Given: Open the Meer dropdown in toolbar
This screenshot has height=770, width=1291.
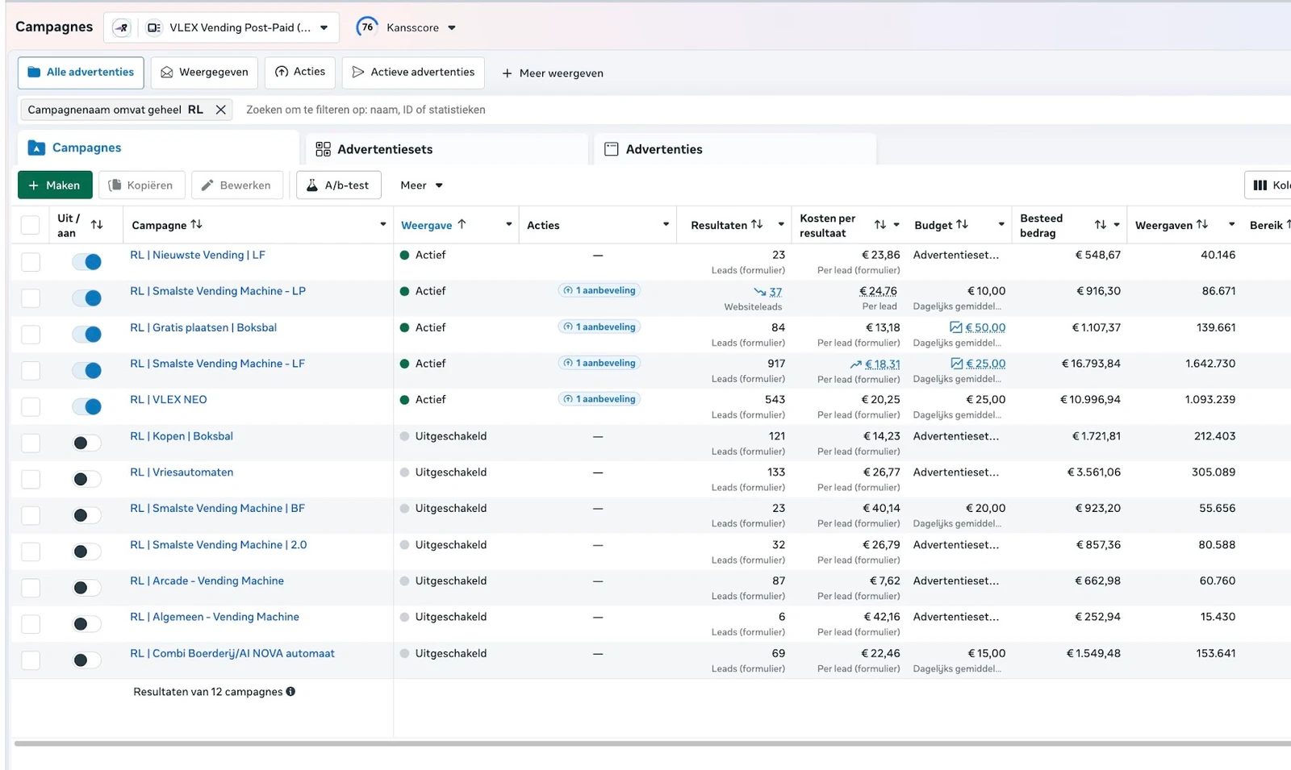Looking at the screenshot, I should coord(422,185).
